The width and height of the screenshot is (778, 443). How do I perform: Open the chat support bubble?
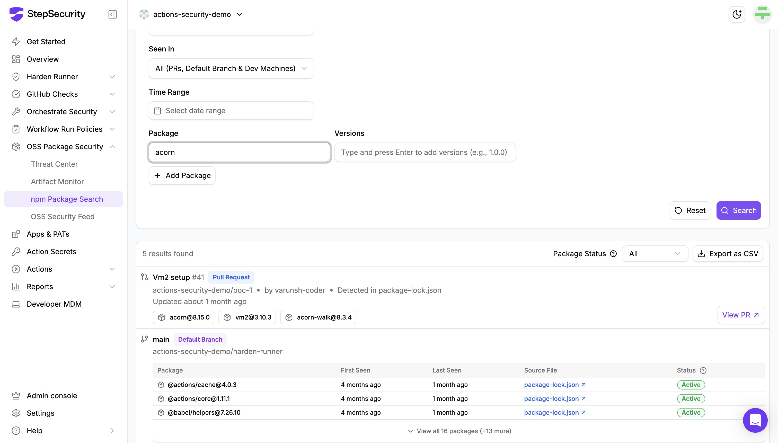tap(755, 420)
